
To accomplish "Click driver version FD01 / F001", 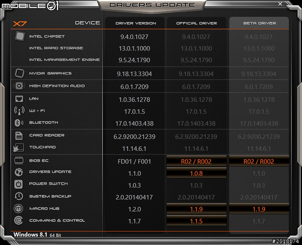I will (134, 162).
